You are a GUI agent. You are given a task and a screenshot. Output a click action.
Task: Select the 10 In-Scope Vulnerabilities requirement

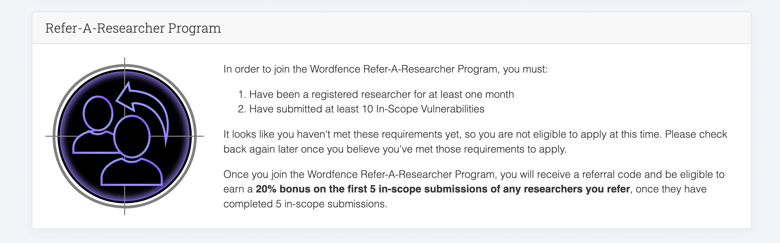[x=366, y=109]
